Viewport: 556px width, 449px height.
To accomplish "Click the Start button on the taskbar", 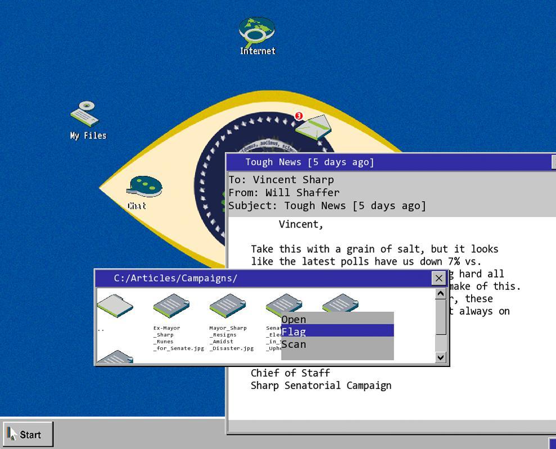I will click(28, 434).
